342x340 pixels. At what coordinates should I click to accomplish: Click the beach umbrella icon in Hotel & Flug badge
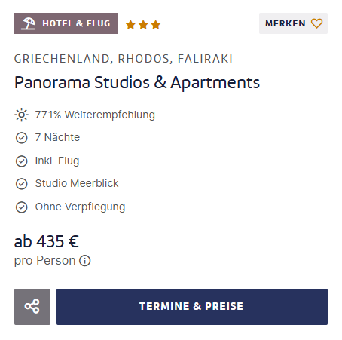28,23
